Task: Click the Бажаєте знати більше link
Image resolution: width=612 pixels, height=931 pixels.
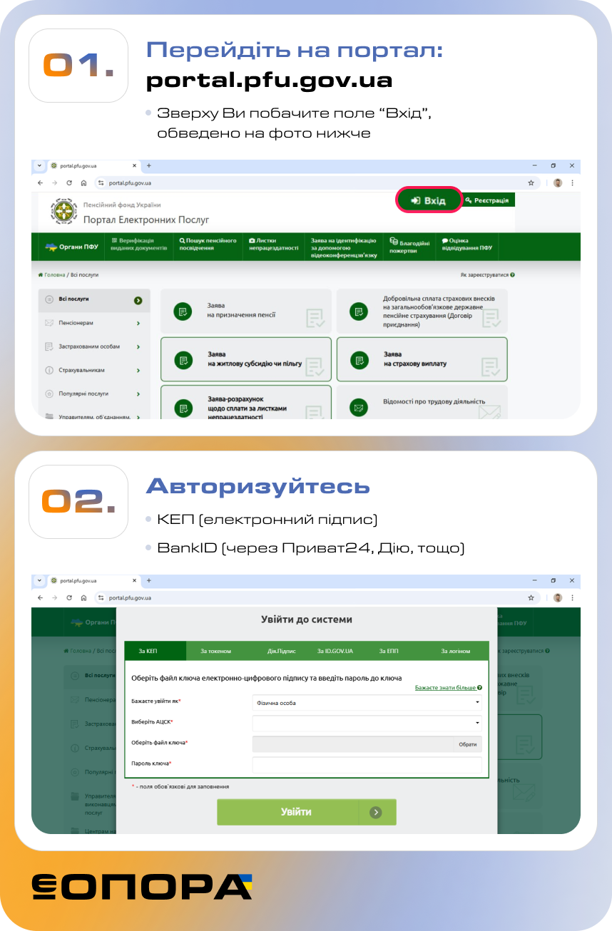Action: [448, 688]
